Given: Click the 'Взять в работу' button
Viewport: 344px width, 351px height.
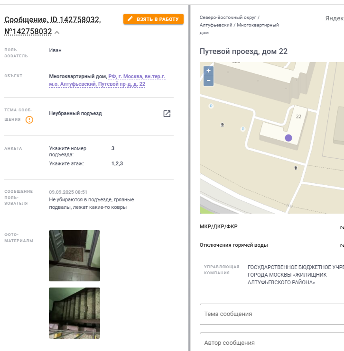Looking at the screenshot, I should [x=153, y=19].
